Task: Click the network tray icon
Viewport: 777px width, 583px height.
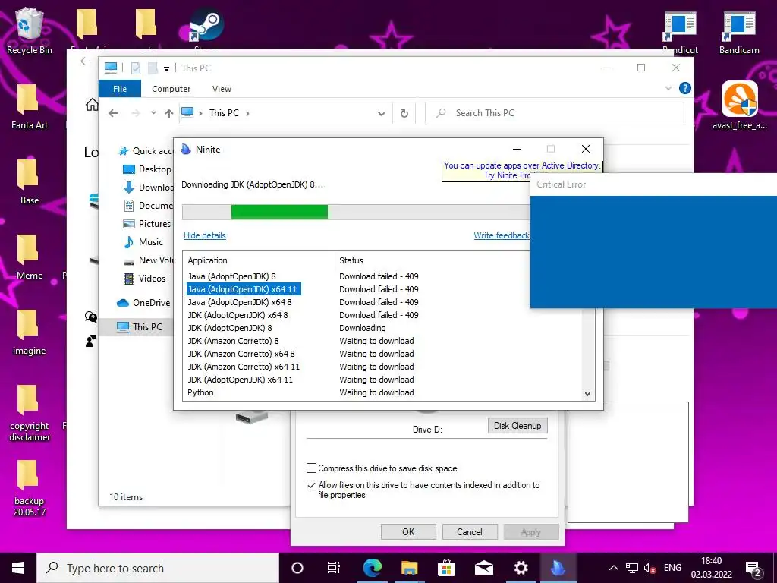Action: click(x=632, y=568)
